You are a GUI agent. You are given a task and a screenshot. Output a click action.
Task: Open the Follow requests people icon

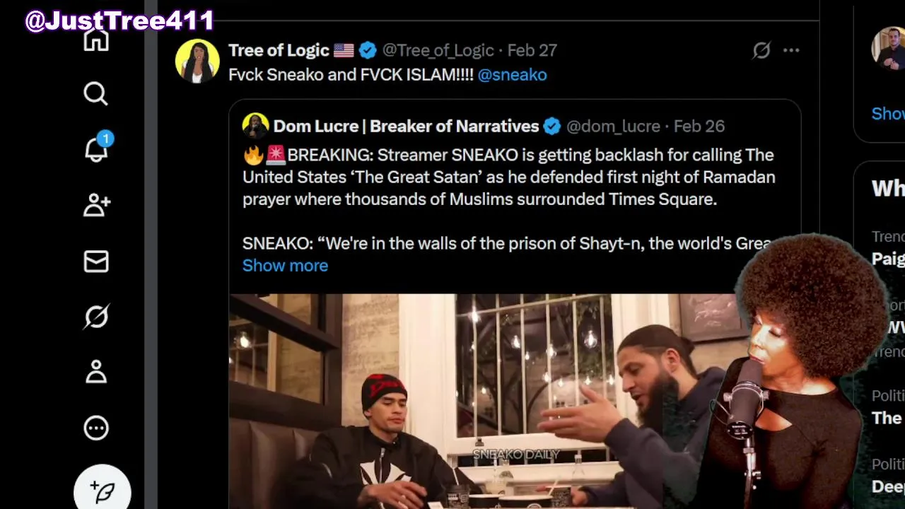pyautogui.click(x=96, y=205)
